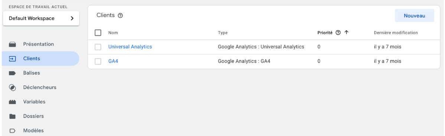Click the Déclencheurs circle icon
This screenshot has width=445, height=136.
[13, 88]
